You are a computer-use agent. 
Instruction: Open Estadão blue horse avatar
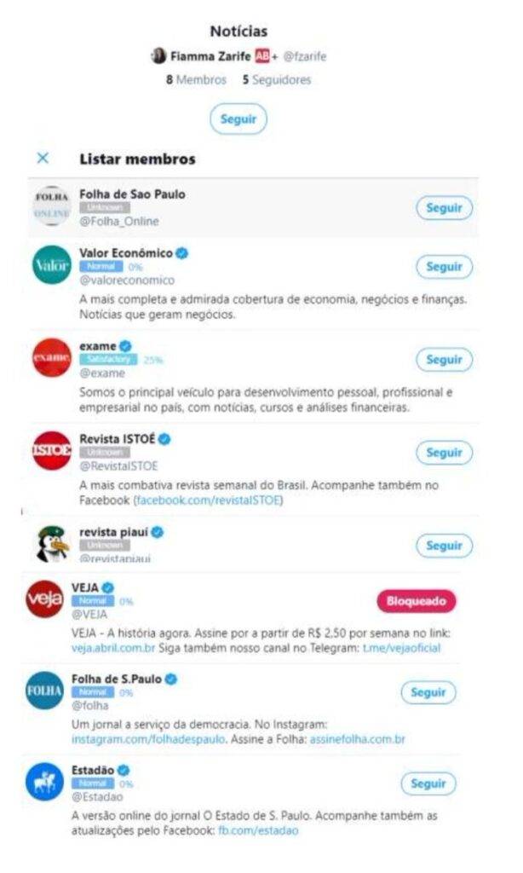pos(44,782)
